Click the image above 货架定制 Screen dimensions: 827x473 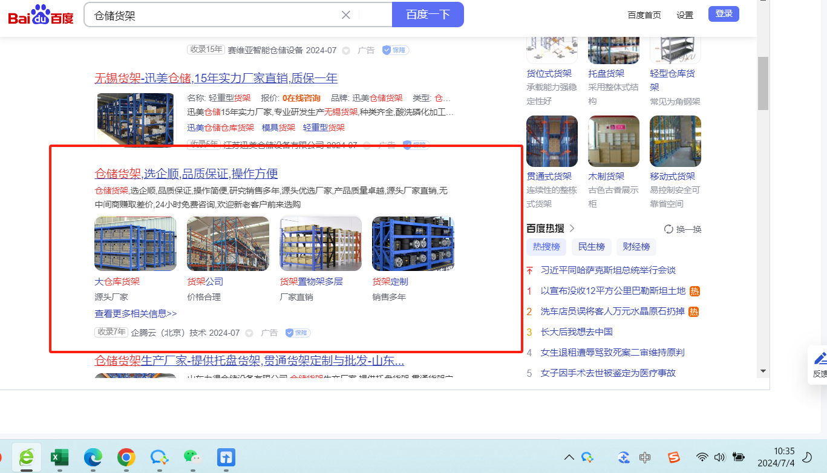(413, 244)
